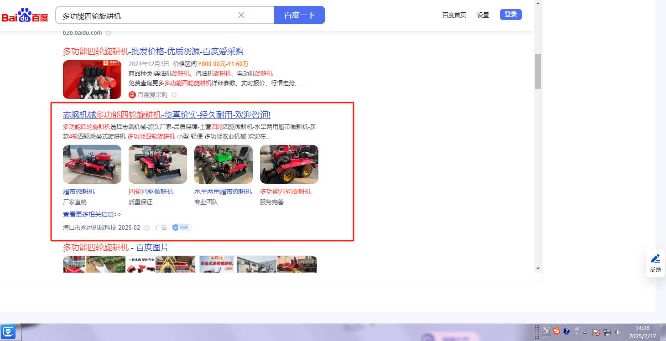Click the 水旱两用履带微耕机 caption link
Viewport: 666px width, 341px height.
coord(223,191)
